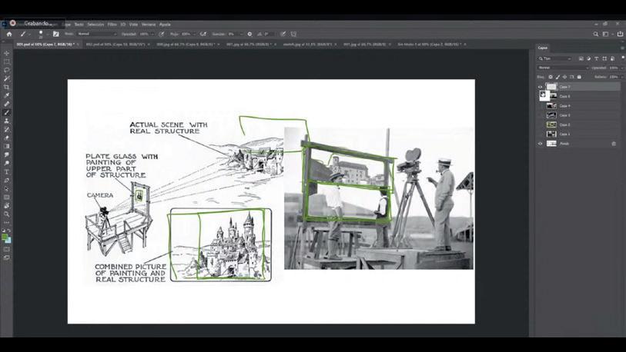
Task: Open the Ayuda menu
Action: [x=165, y=25]
